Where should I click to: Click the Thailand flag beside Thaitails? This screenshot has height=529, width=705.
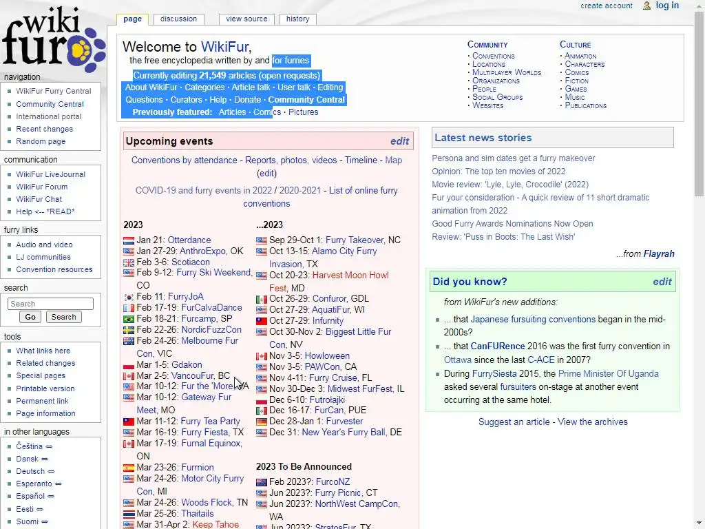click(x=129, y=514)
